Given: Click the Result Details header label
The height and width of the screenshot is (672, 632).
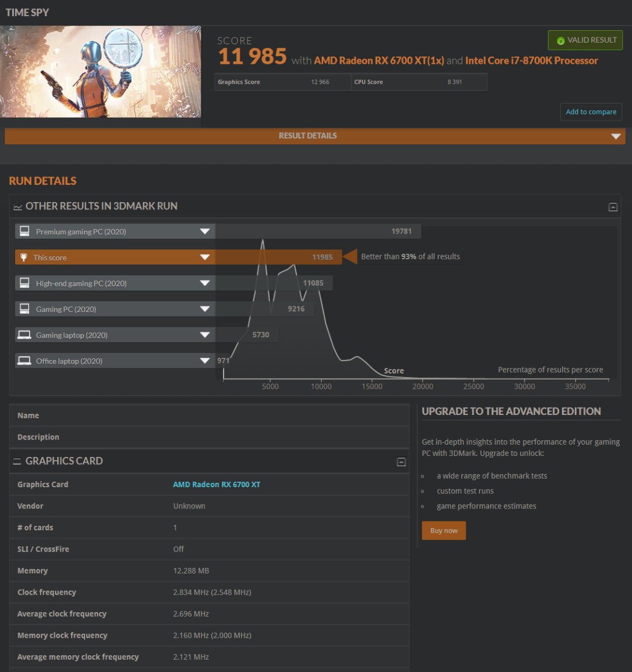Looking at the screenshot, I should [x=308, y=136].
